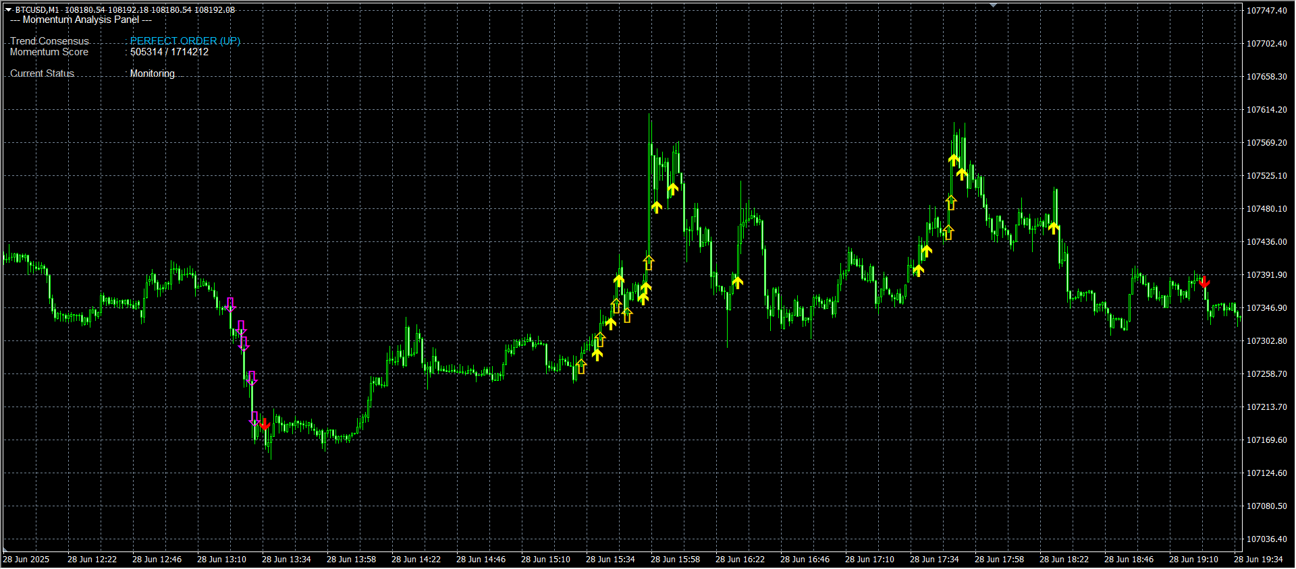Click price label 107391.90
This screenshot has width=1296, height=569.
1266,275
